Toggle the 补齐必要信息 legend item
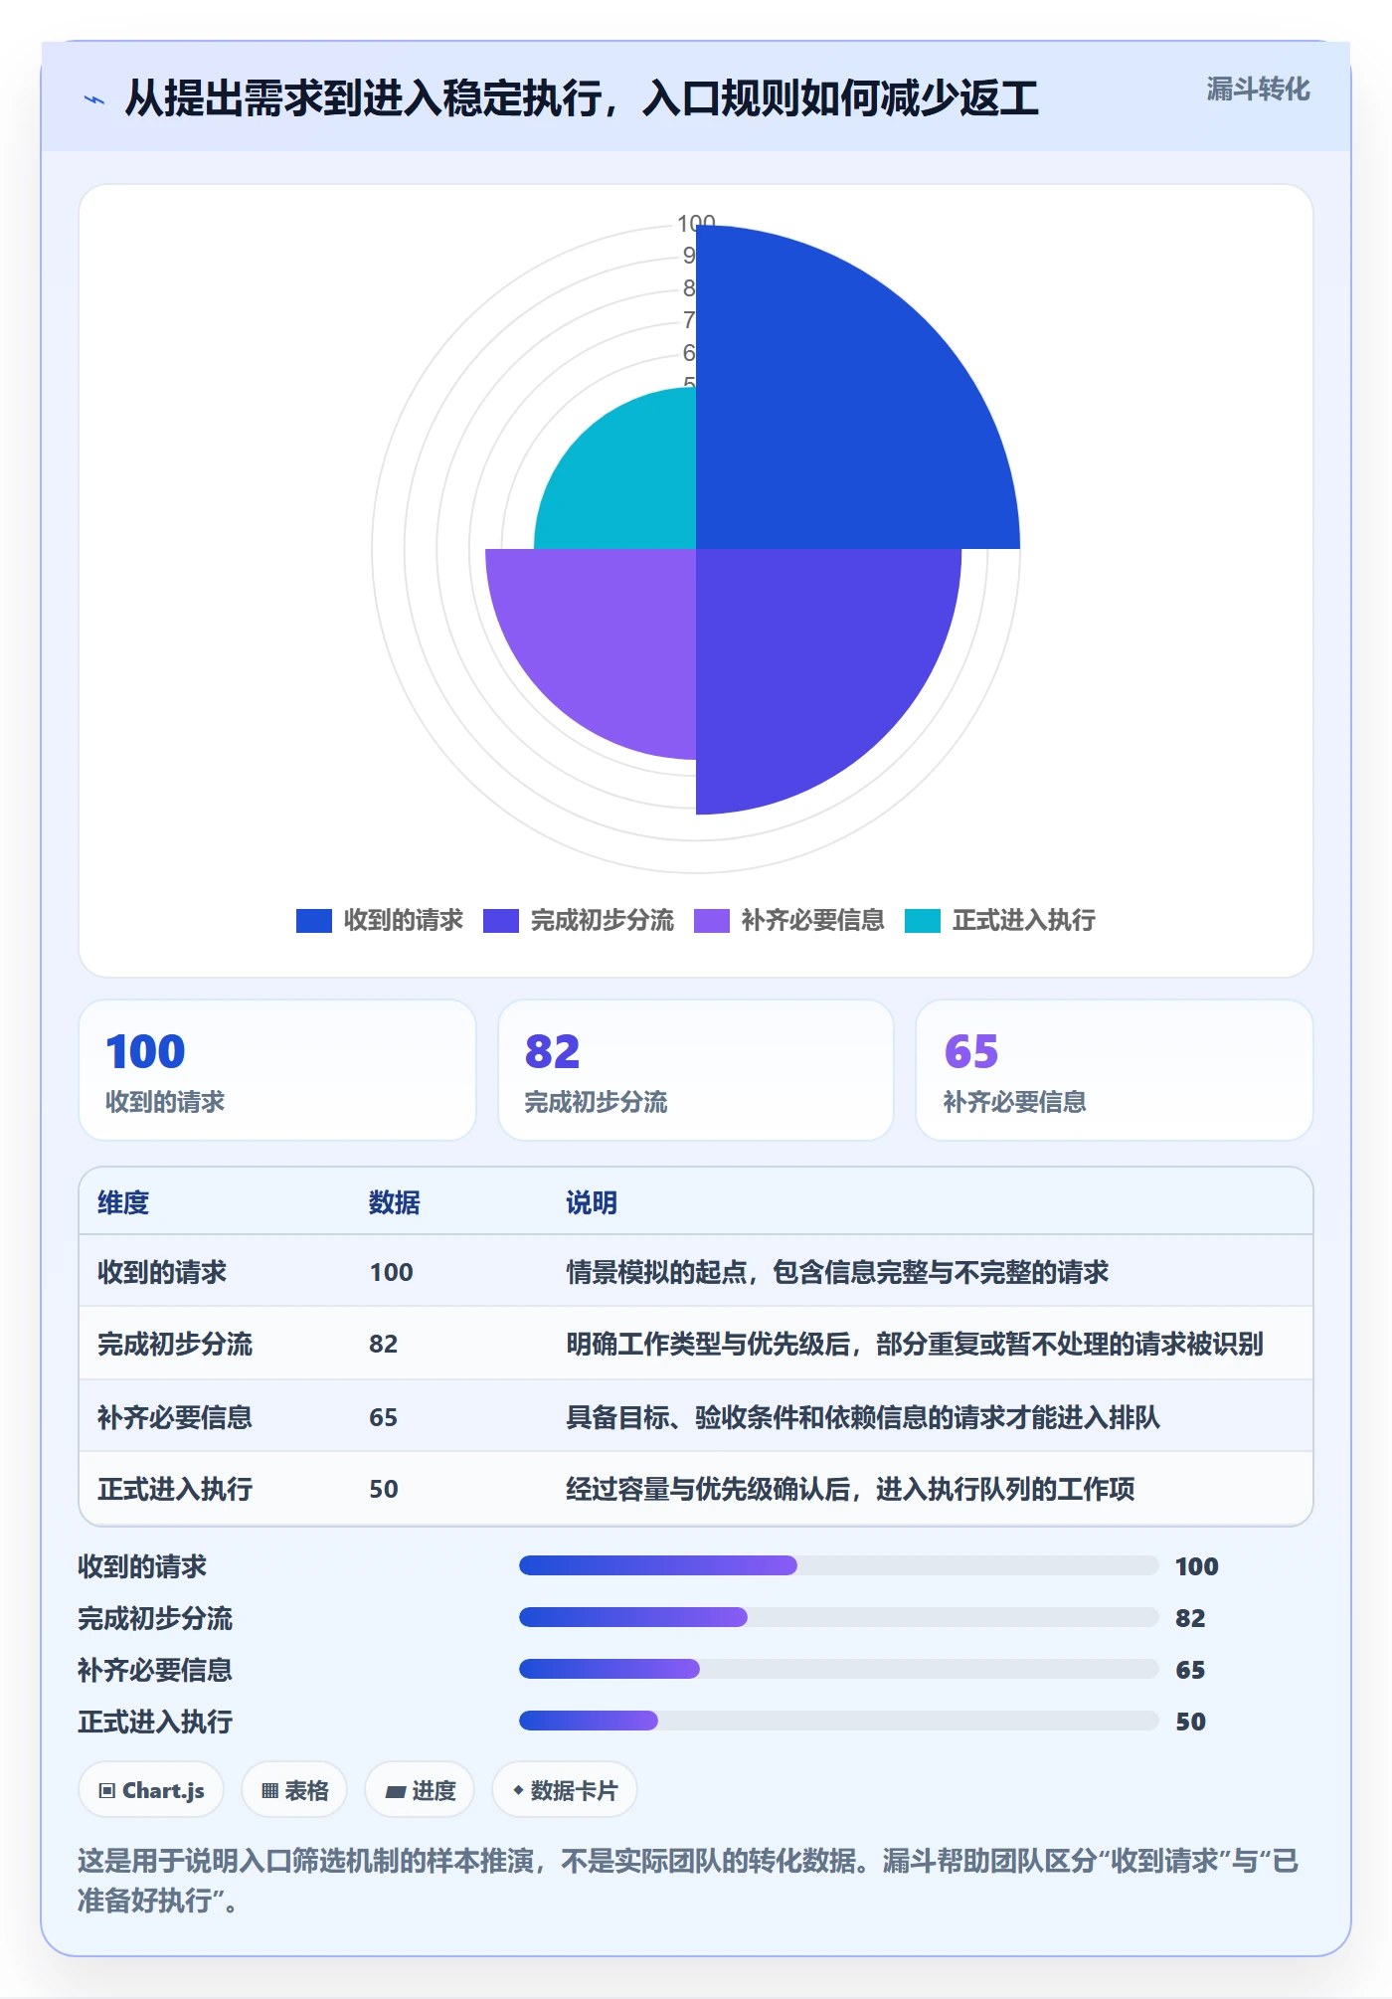This screenshot has height=1999, width=1392. (789, 921)
